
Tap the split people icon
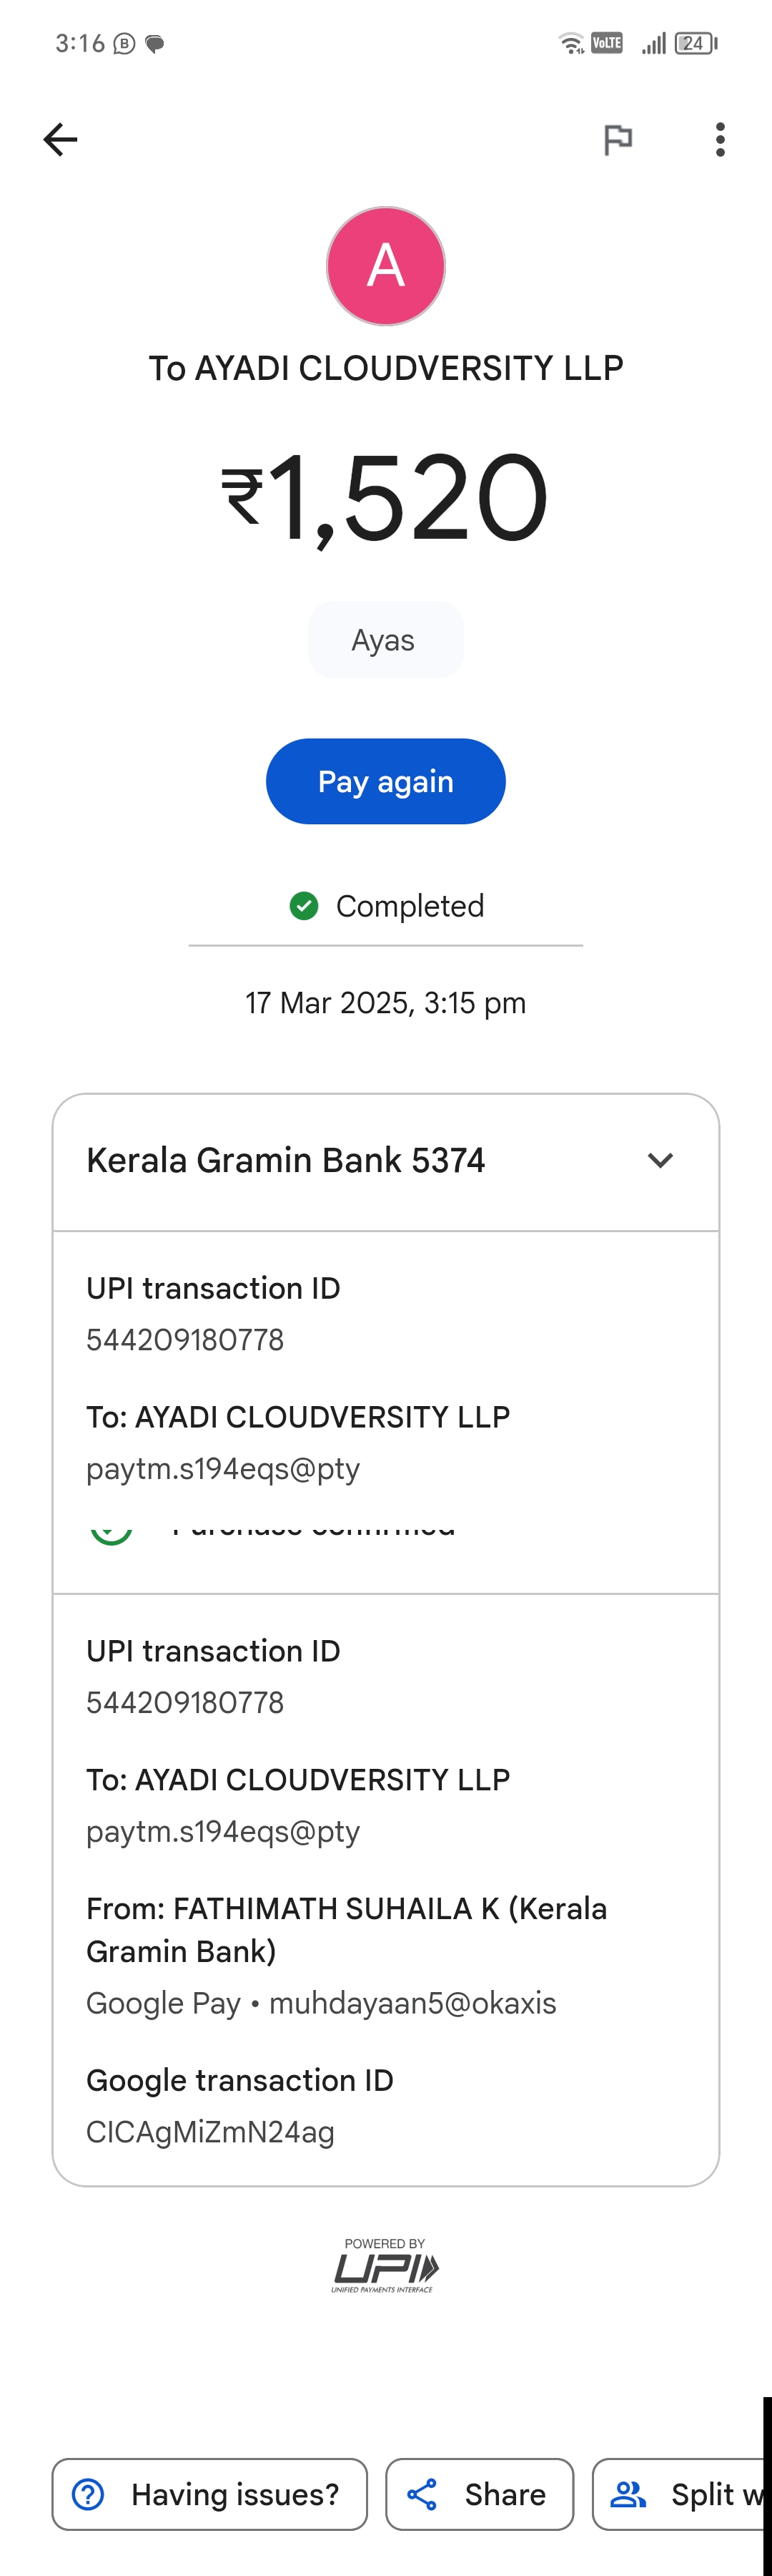tap(628, 2494)
